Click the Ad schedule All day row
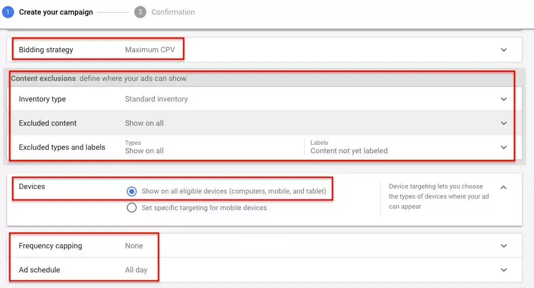534x288 pixels. [x=264, y=270]
